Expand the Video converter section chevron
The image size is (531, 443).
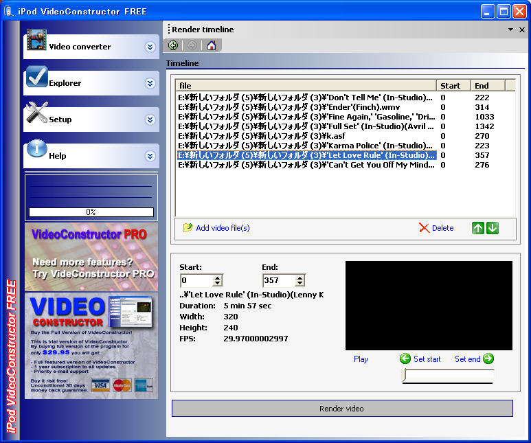(150, 47)
